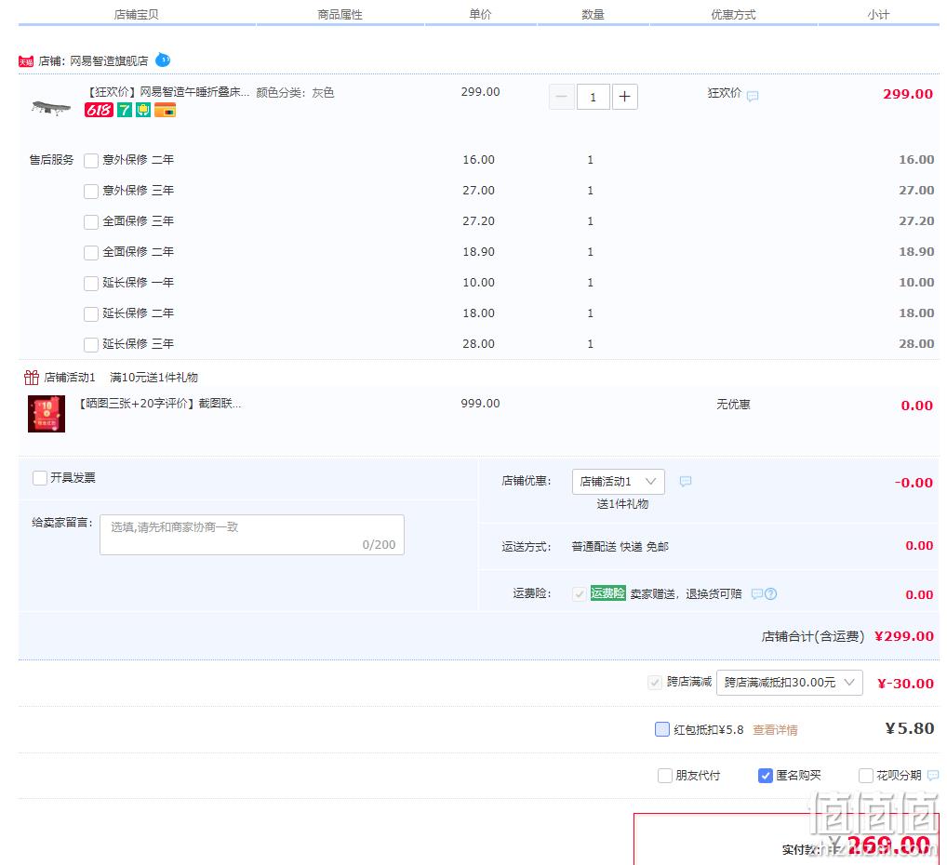Click the red 618 promotion badge
The height and width of the screenshot is (865, 947).
click(99, 110)
